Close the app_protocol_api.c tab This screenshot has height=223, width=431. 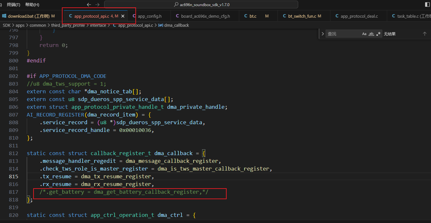tap(122, 16)
